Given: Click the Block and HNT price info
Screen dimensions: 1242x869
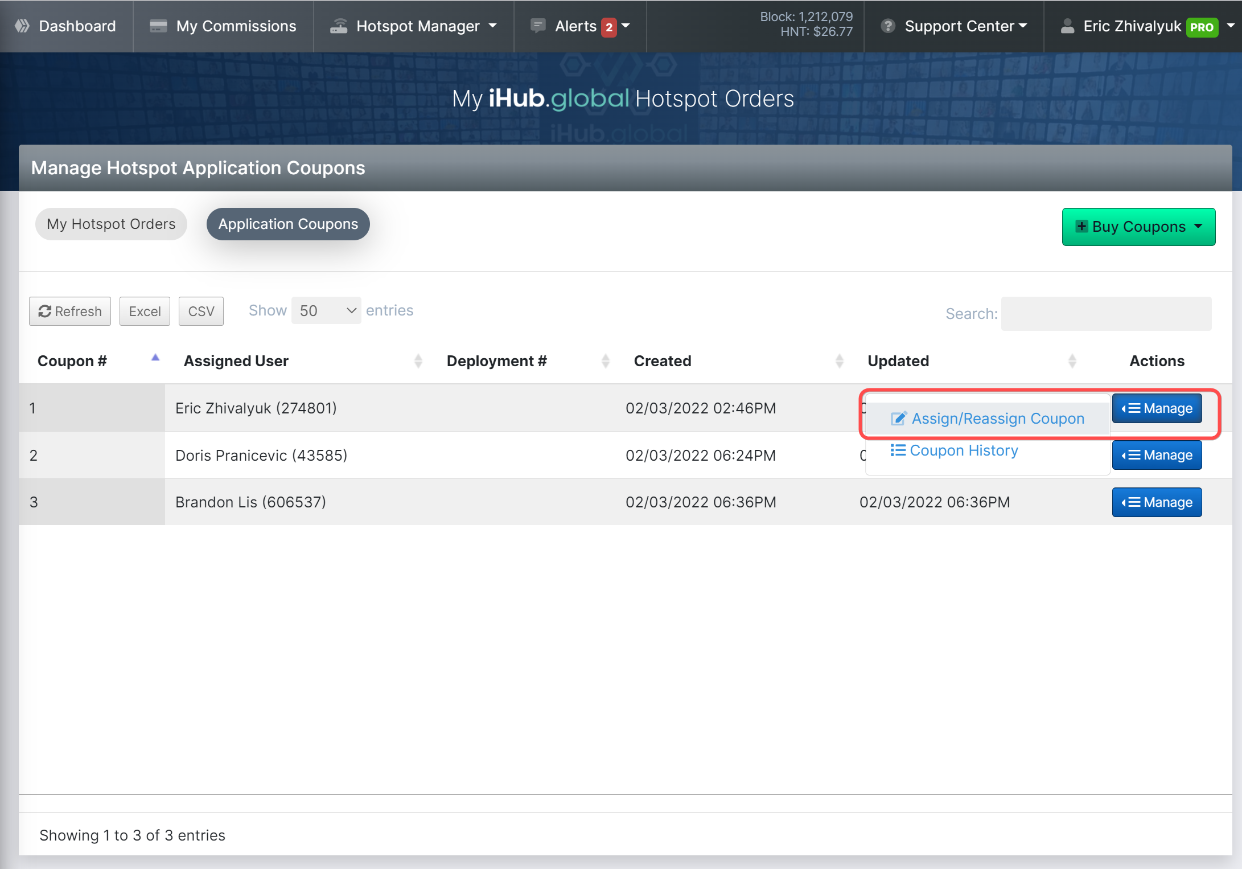Looking at the screenshot, I should tap(806, 24).
